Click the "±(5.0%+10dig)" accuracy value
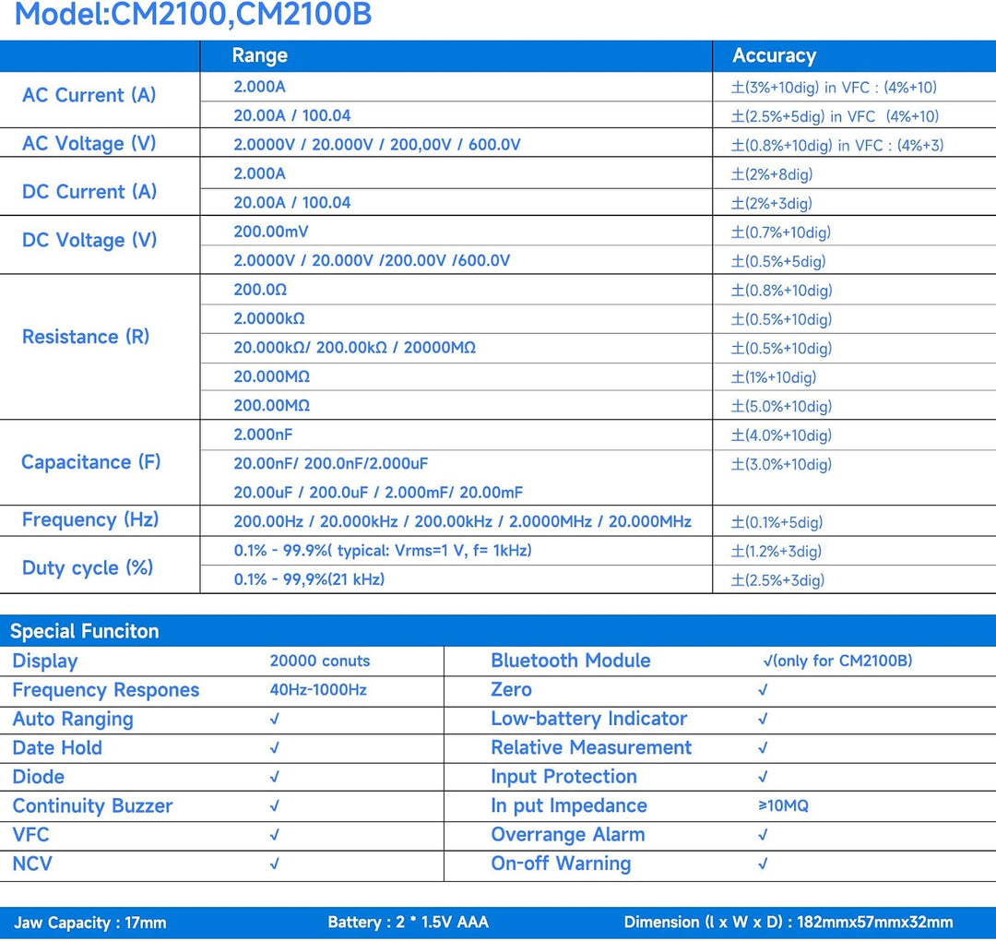Image resolution: width=996 pixels, height=941 pixels. 781,407
